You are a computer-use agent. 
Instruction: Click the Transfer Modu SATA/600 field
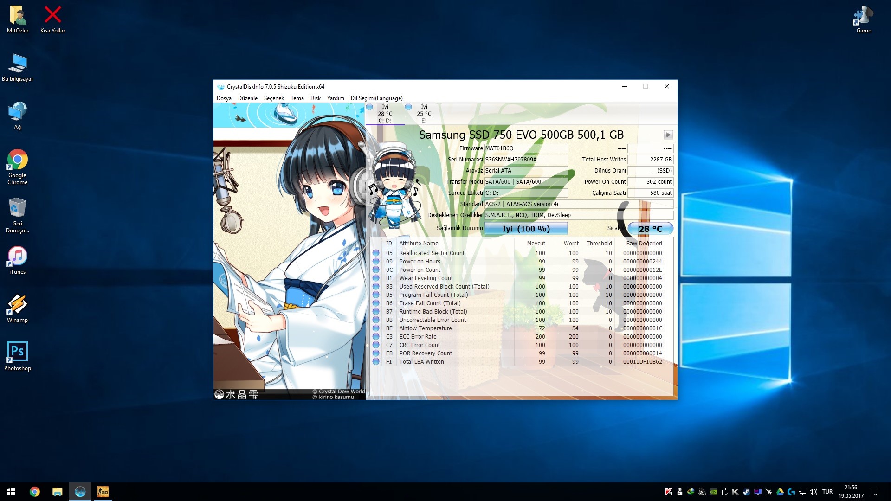[x=526, y=182]
